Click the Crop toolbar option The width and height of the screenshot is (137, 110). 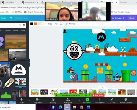50,24
